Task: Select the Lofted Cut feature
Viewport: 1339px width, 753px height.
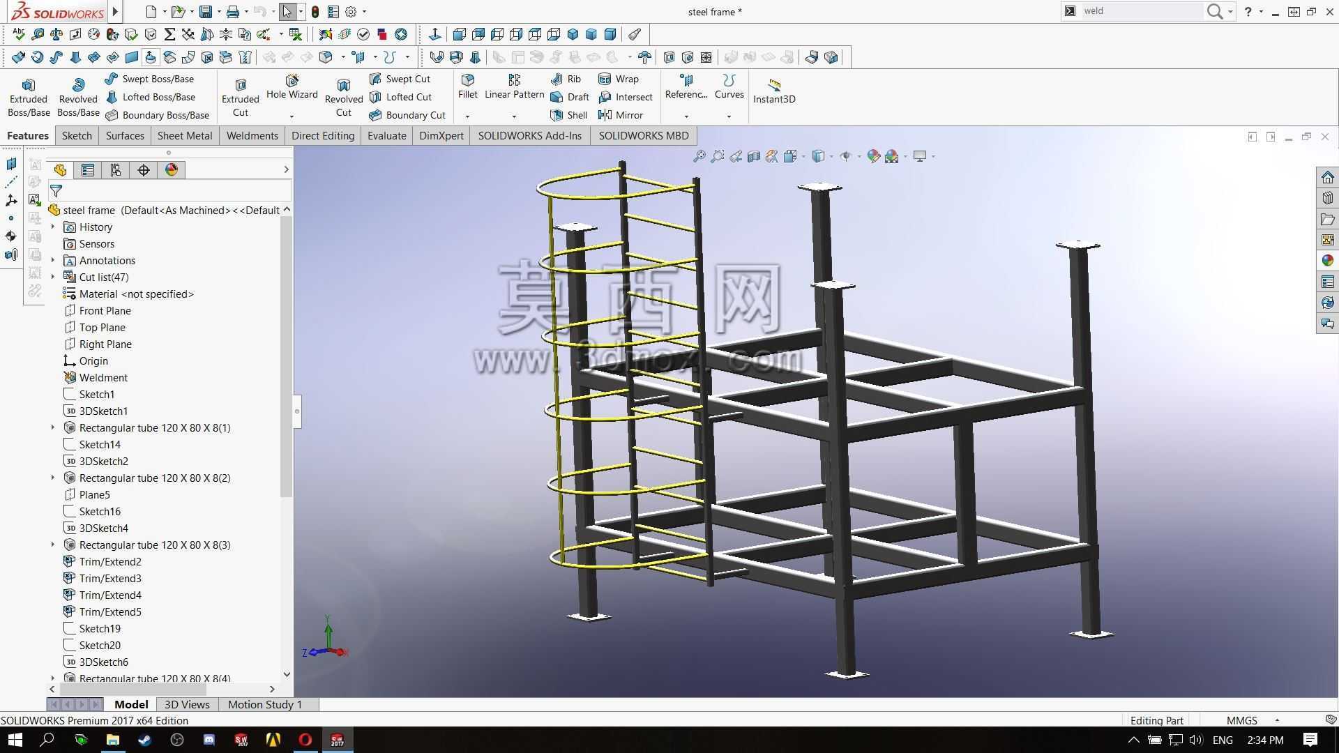Action: point(400,97)
